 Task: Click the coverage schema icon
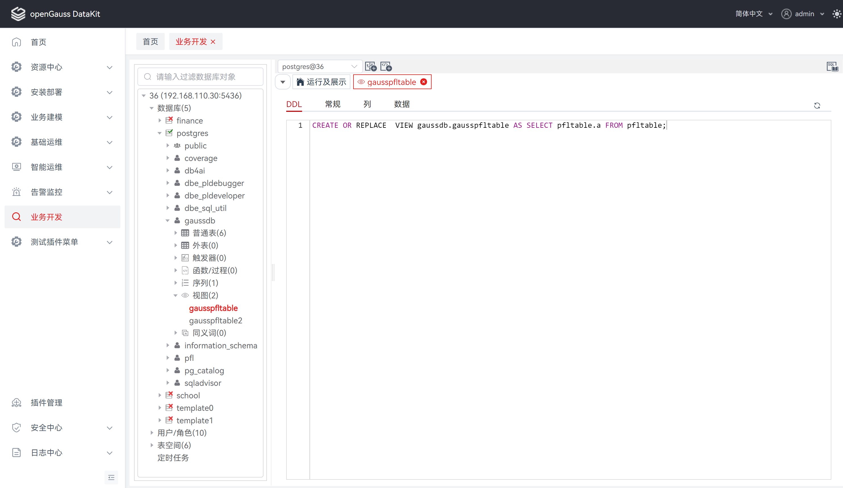click(x=177, y=158)
